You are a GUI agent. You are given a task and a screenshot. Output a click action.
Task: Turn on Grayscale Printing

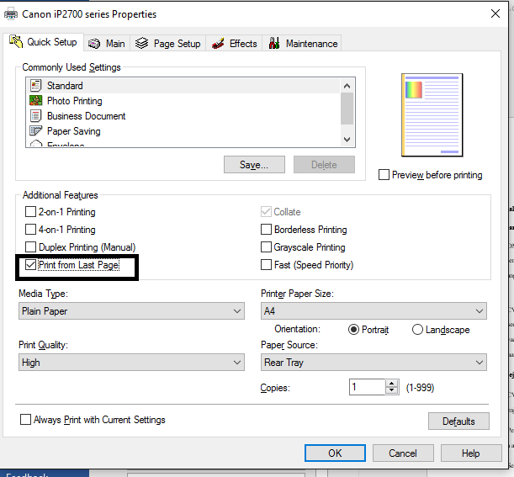pos(266,246)
